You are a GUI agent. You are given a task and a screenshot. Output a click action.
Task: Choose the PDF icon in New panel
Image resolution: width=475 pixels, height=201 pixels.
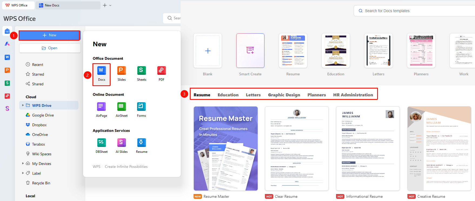click(161, 70)
